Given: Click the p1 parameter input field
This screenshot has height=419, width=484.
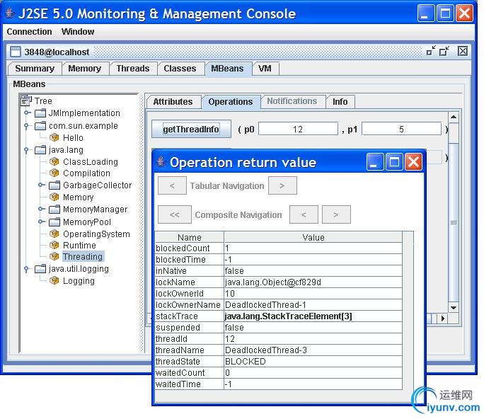Looking at the screenshot, I should 401,129.
